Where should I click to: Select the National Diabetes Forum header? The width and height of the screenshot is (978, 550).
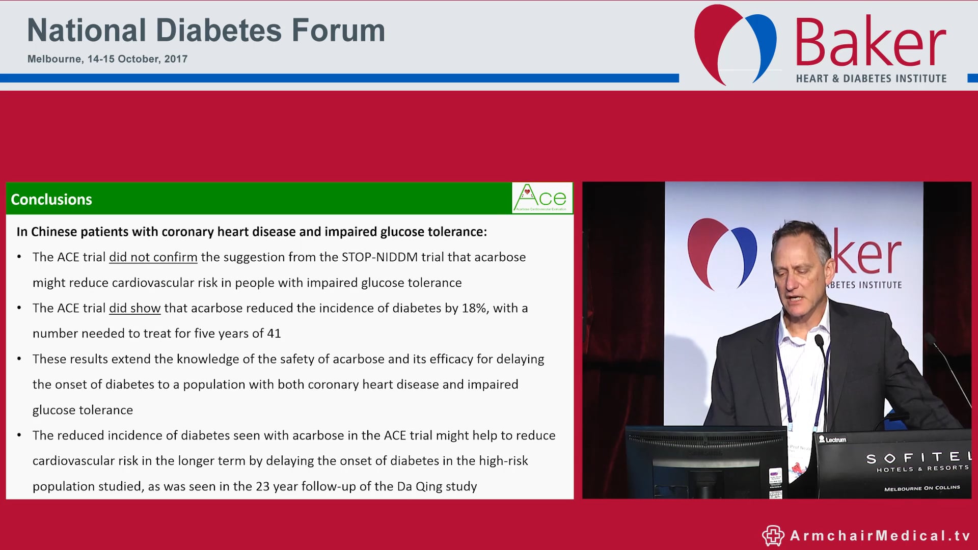click(x=206, y=31)
